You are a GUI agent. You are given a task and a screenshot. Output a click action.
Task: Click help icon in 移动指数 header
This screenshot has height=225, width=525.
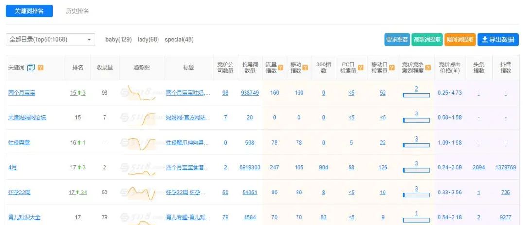305,68
